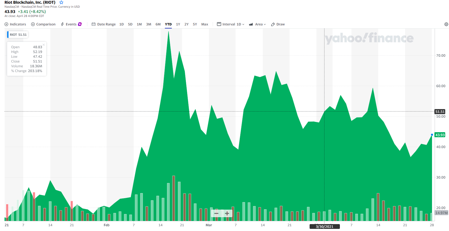The width and height of the screenshot is (449, 231).
Task: Click the +3.41 (+8.42%) price change text
Action: tap(32, 12)
